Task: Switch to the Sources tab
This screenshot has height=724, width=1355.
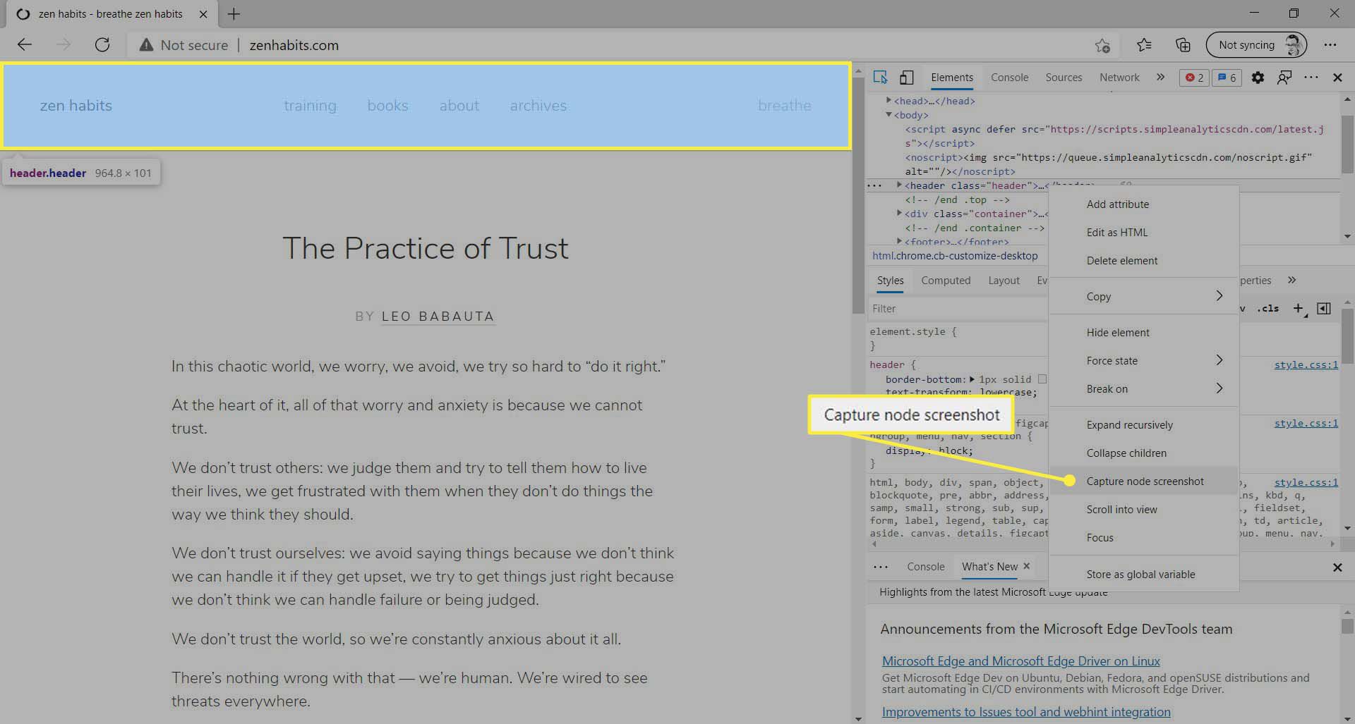Action: click(x=1064, y=78)
